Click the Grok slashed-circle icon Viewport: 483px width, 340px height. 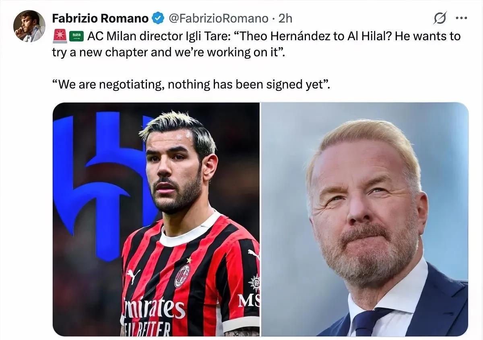pos(439,19)
